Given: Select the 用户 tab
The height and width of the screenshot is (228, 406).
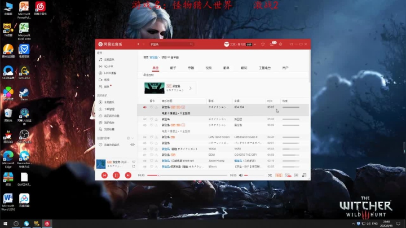Looking at the screenshot, I should pyautogui.click(x=285, y=68).
